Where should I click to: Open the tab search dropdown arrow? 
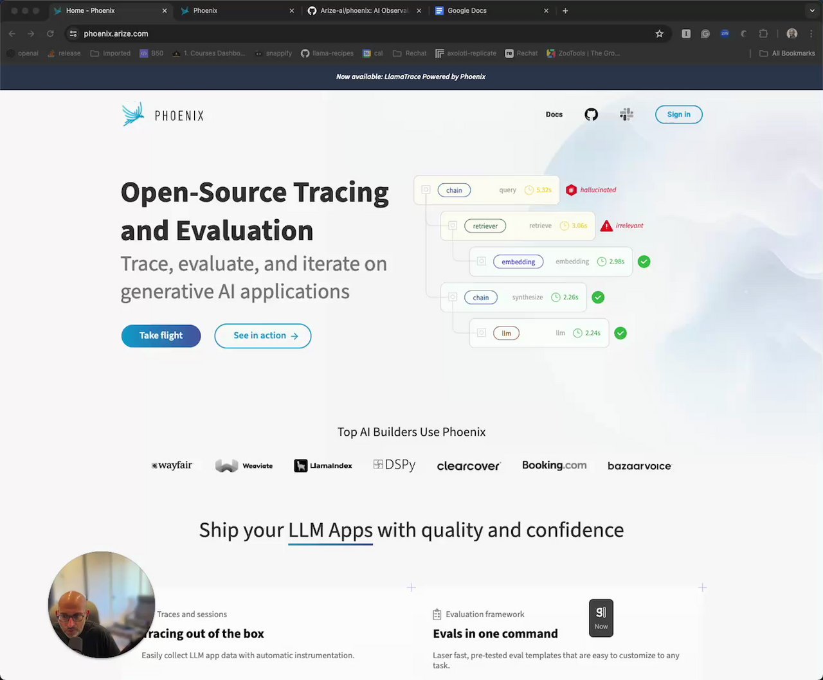coord(812,10)
